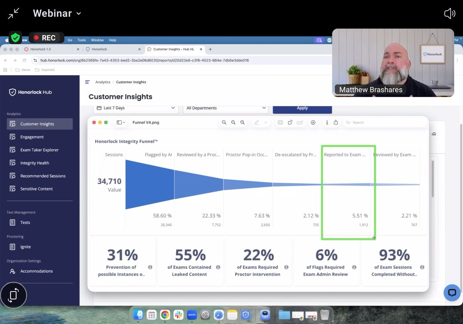Viewport: 463px width, 324px height.
Task: Open Customer Insights in the sidebar
Action: [x=40, y=124]
